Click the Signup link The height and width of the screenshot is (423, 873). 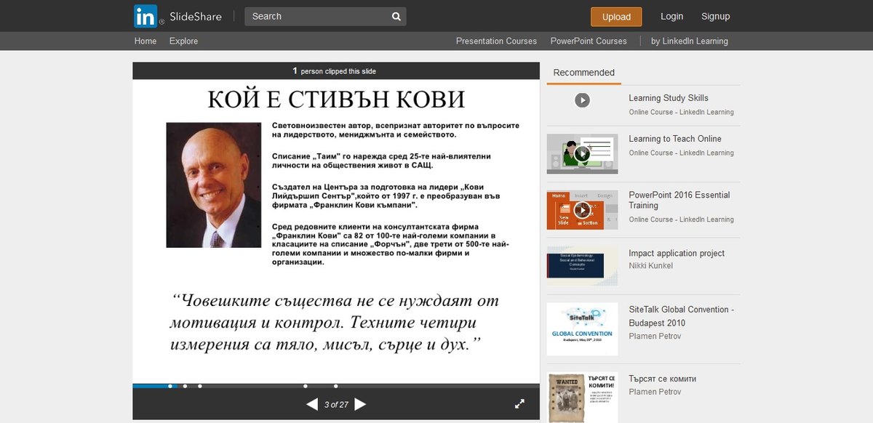715,16
